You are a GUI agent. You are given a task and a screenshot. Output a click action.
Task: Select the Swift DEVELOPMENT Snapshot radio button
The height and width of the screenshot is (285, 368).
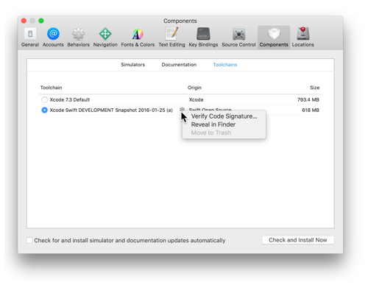pos(44,110)
